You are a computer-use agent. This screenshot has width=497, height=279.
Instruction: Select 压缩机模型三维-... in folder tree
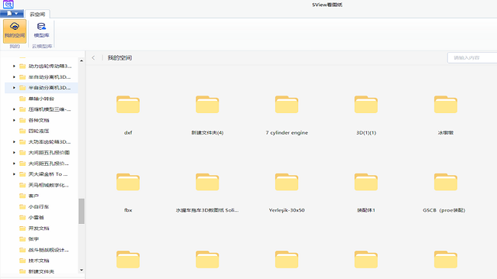click(x=50, y=109)
